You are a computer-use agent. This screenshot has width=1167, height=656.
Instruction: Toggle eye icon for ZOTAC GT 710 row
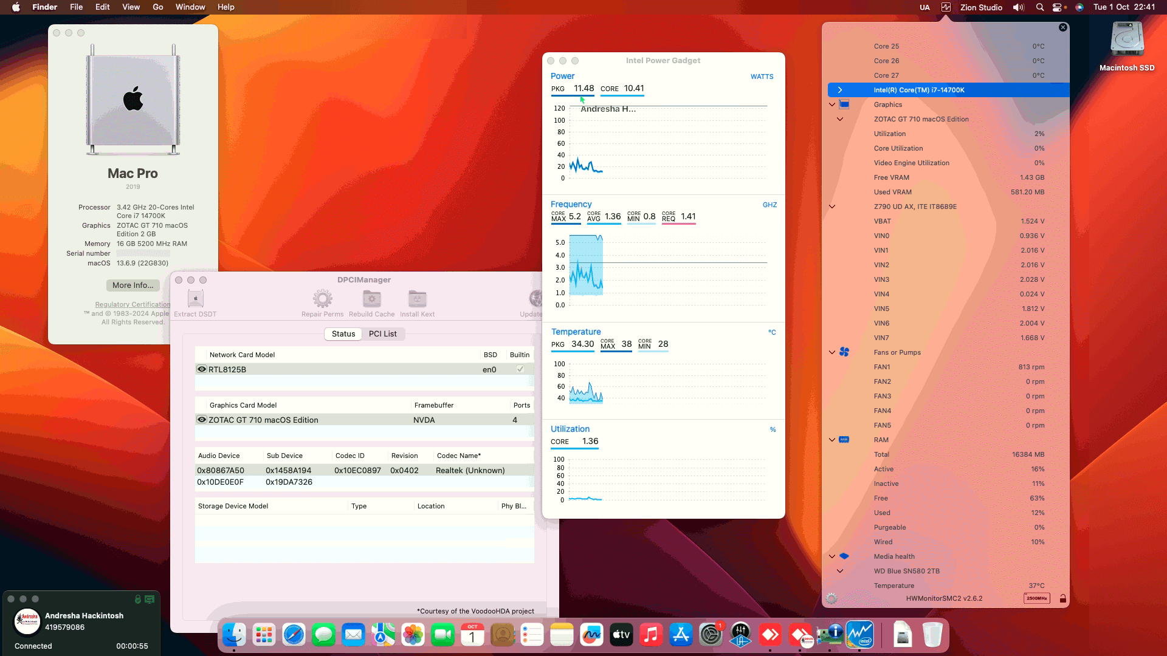(202, 420)
